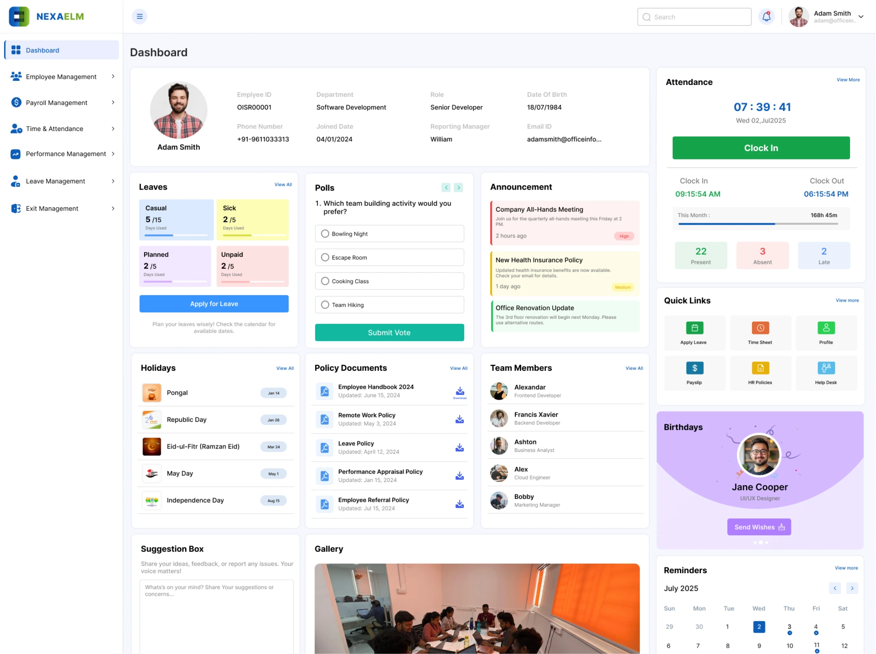Go to Payroll Management in the sidebar

(x=57, y=103)
